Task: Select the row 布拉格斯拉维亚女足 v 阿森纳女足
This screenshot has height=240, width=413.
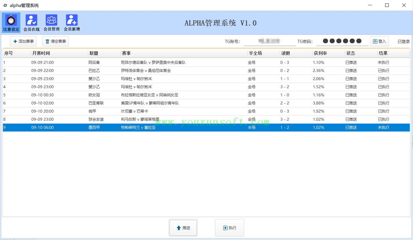Action: pyautogui.click(x=206, y=95)
